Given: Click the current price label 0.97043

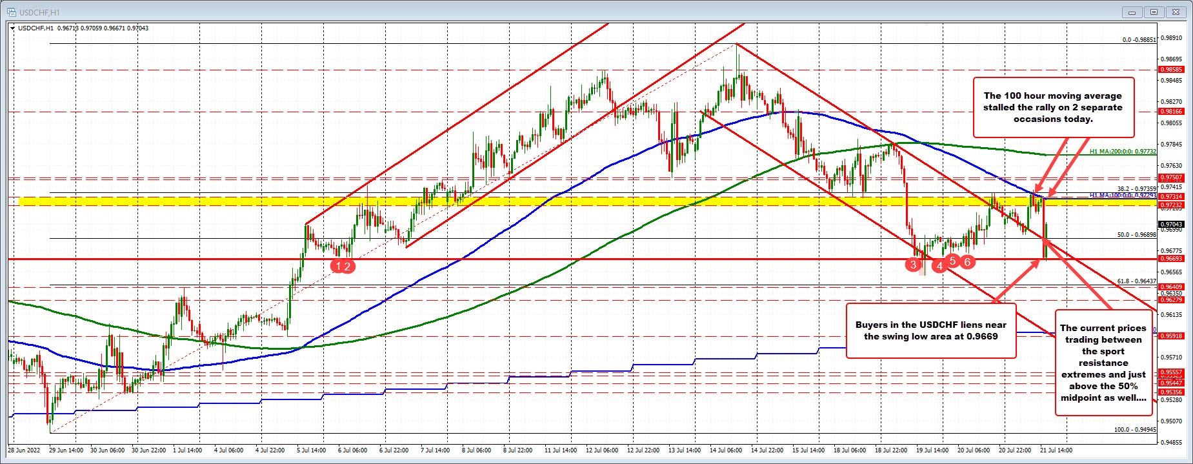Looking at the screenshot, I should (1171, 224).
